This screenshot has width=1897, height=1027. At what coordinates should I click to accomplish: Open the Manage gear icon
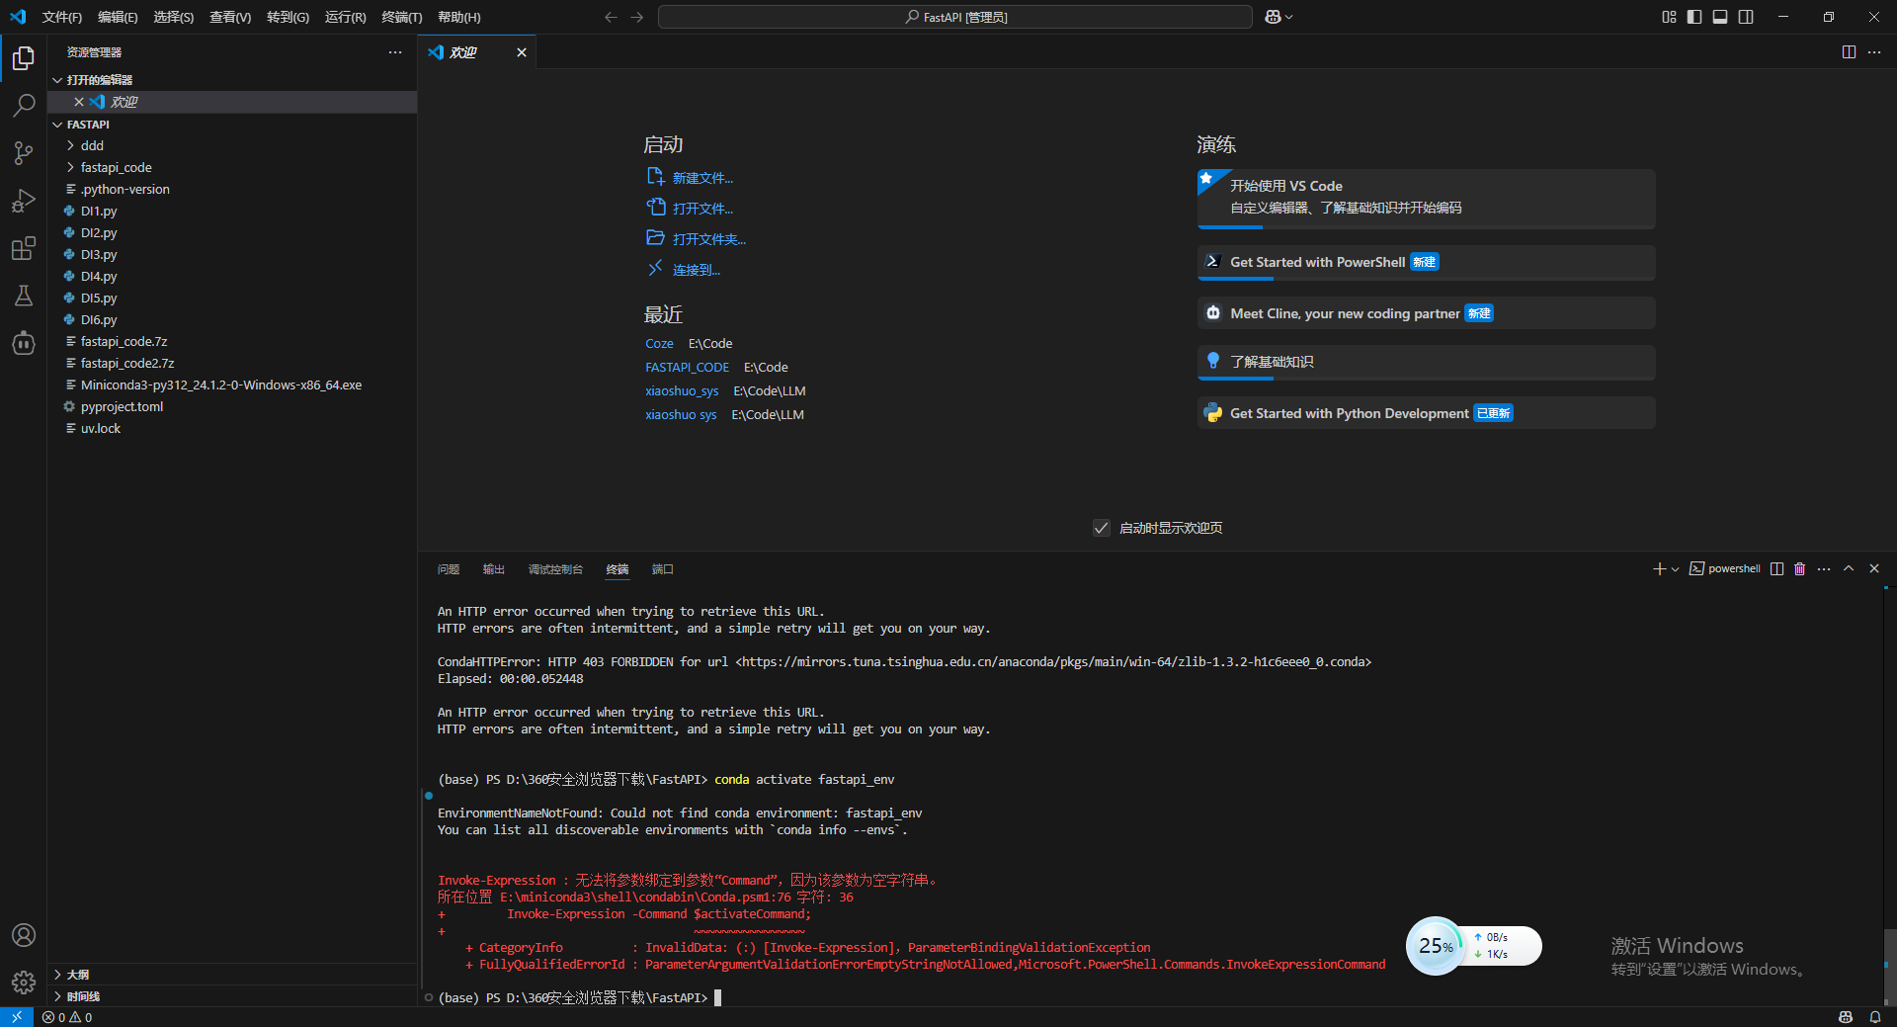click(24, 983)
